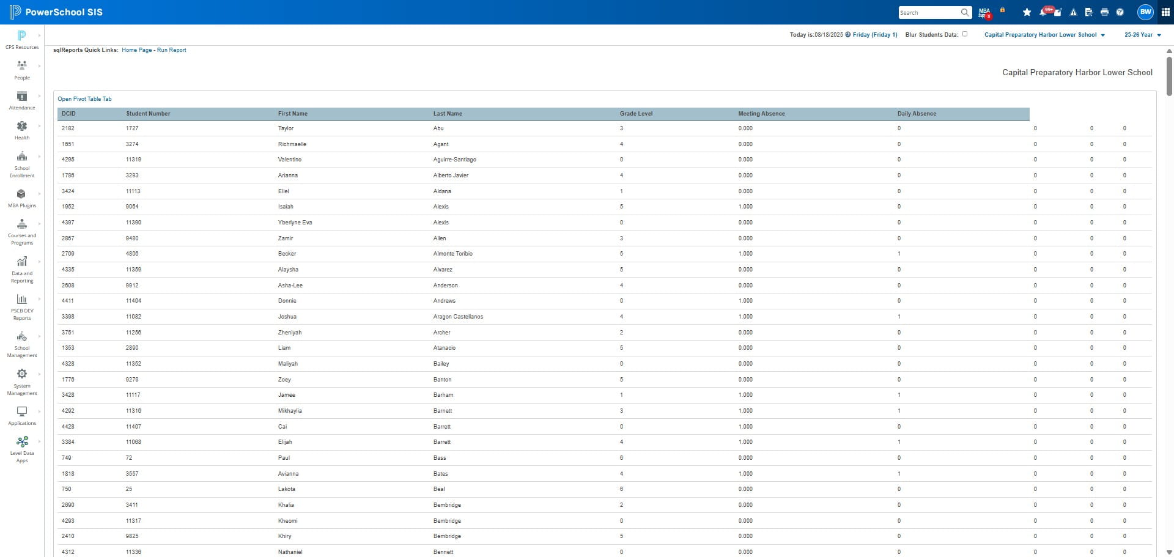The height and width of the screenshot is (557, 1174).
Task: Expand the System Management arrow
Action: coord(40,374)
